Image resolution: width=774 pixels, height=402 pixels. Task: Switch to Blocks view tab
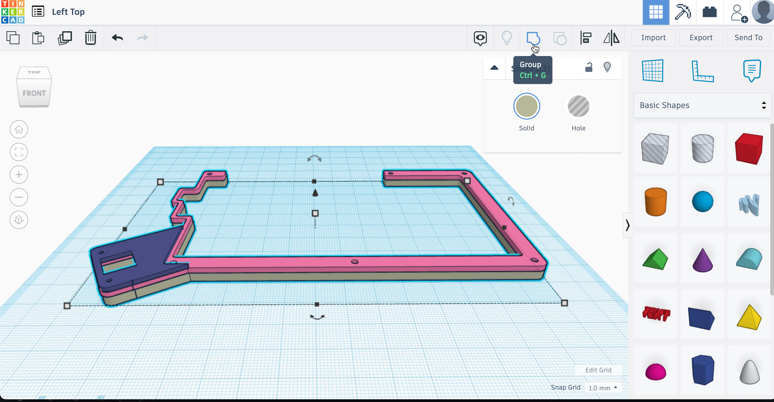click(x=683, y=12)
